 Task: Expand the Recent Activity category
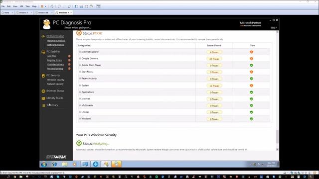click(x=80, y=79)
